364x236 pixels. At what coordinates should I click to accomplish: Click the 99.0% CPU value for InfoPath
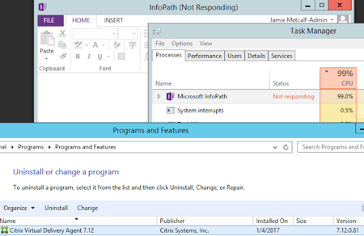pos(345,96)
